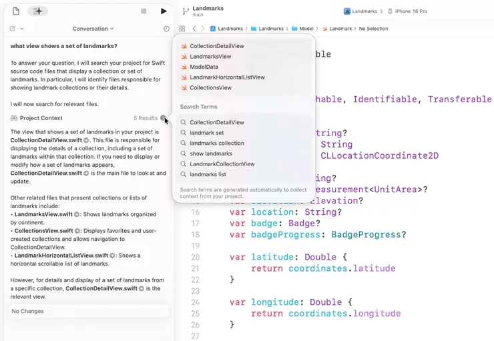Jump arrow beside final CollectionDetailView.swift

142,288
